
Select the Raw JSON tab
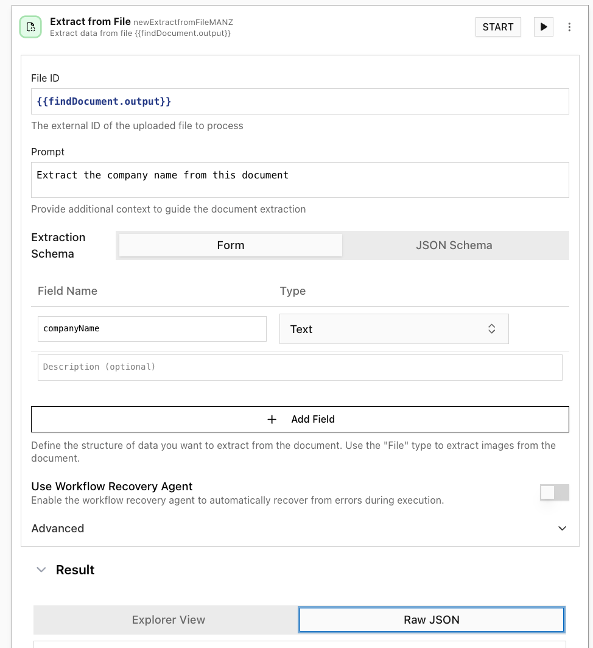pos(432,619)
